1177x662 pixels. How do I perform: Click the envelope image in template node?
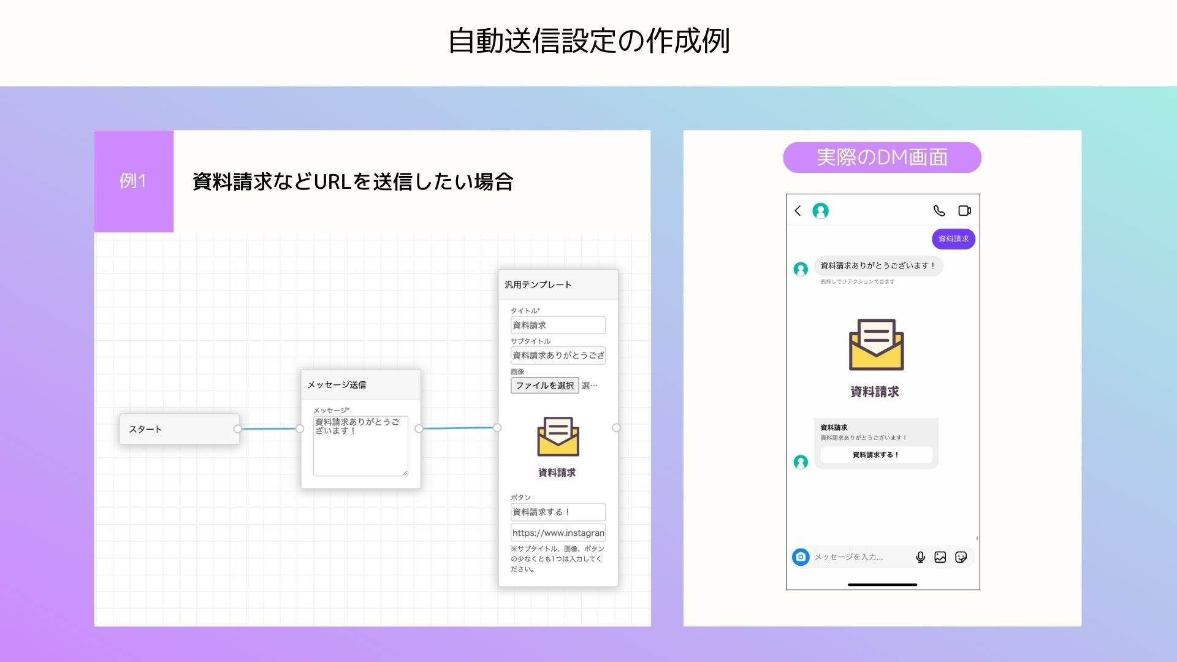558,438
